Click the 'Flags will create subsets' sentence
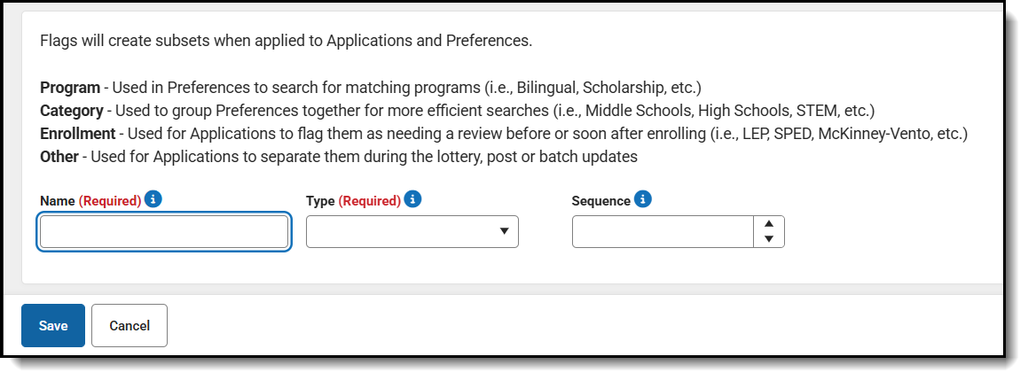The image size is (1028, 380). coord(286,42)
